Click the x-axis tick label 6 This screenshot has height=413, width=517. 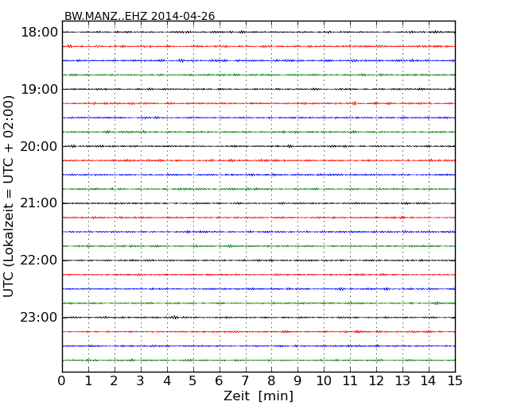point(220,381)
